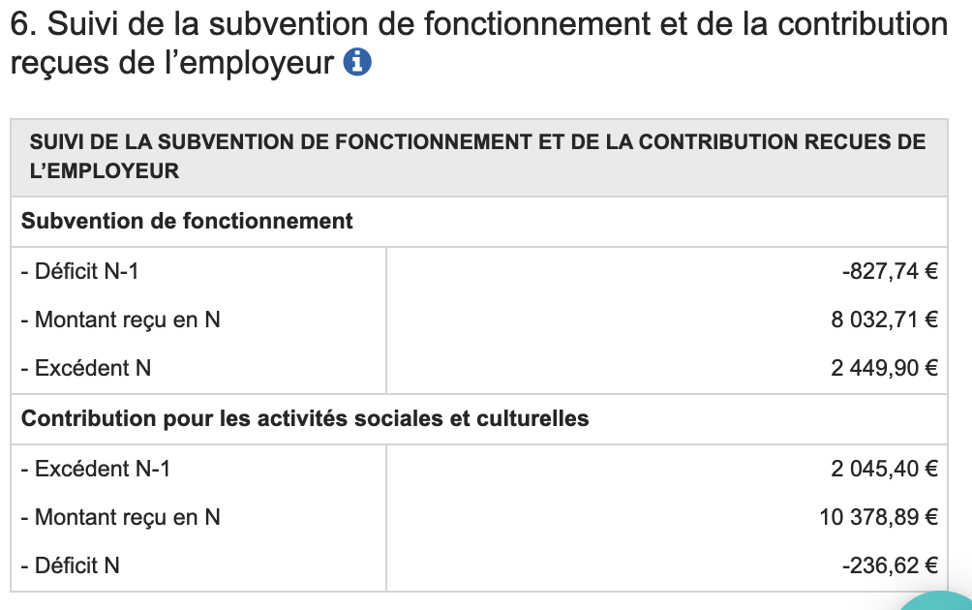Select the 8 032,71 € amount
Image resolution: width=972 pixels, height=610 pixels.
tap(884, 320)
